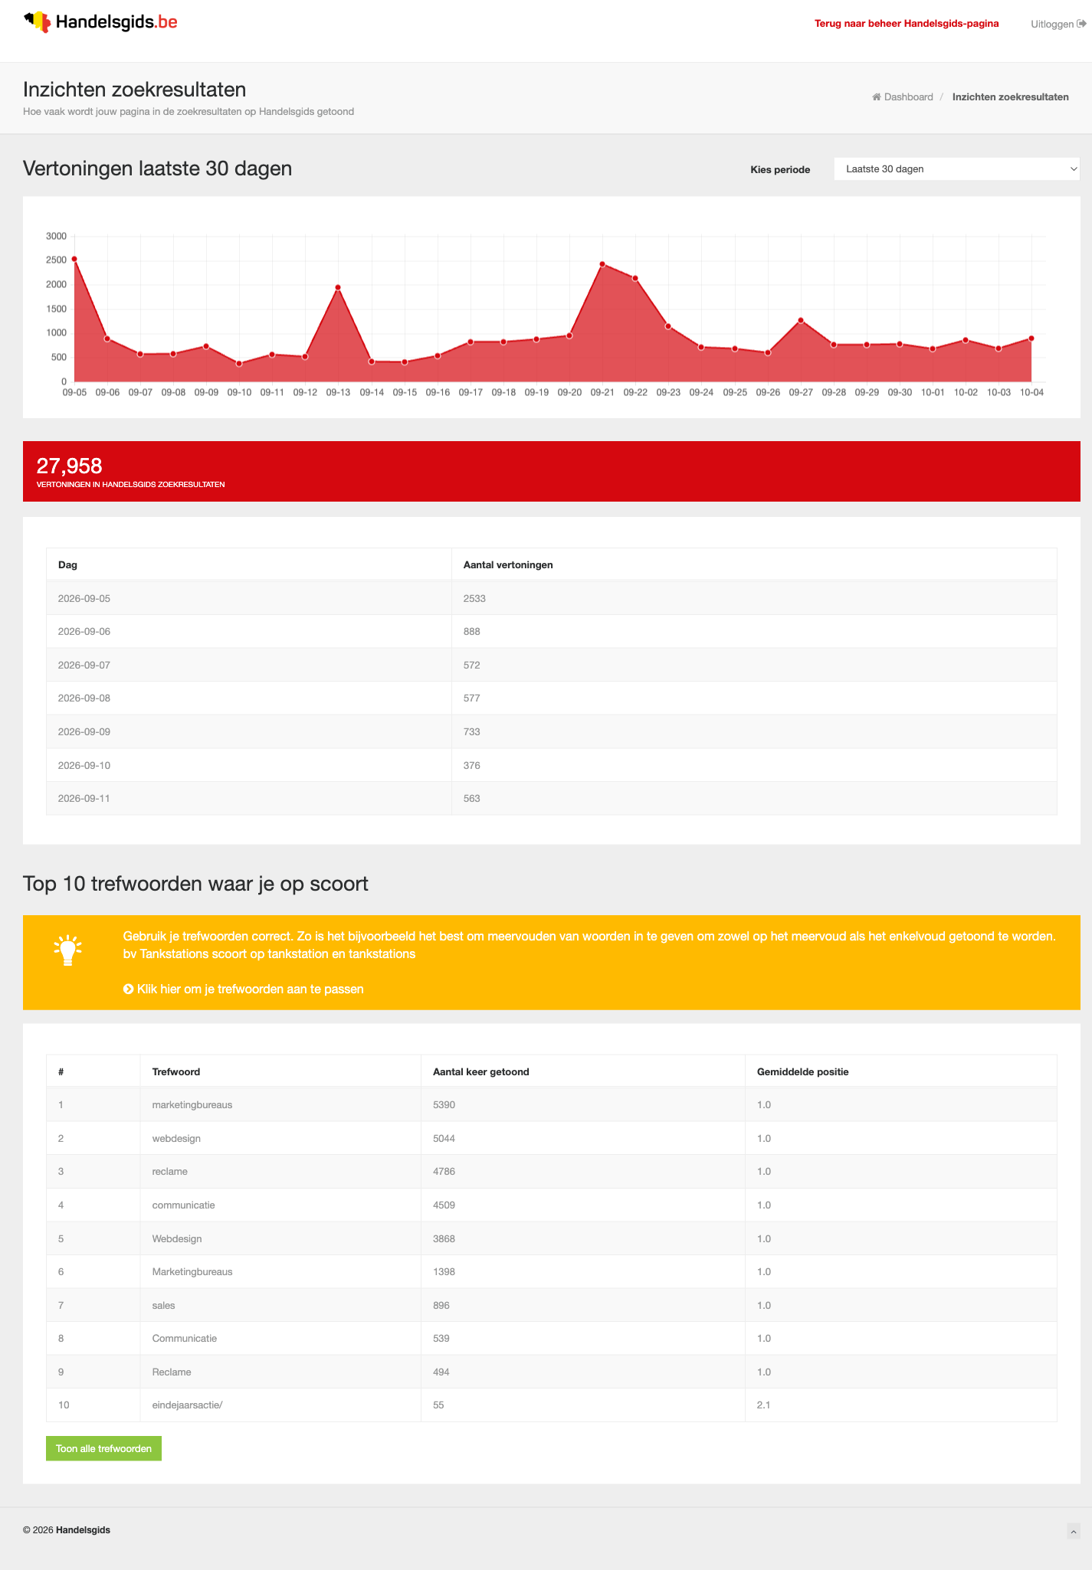The width and height of the screenshot is (1092, 1570).
Task: Select the 'marketingbureaus' keyword in row 1
Action: click(192, 1105)
